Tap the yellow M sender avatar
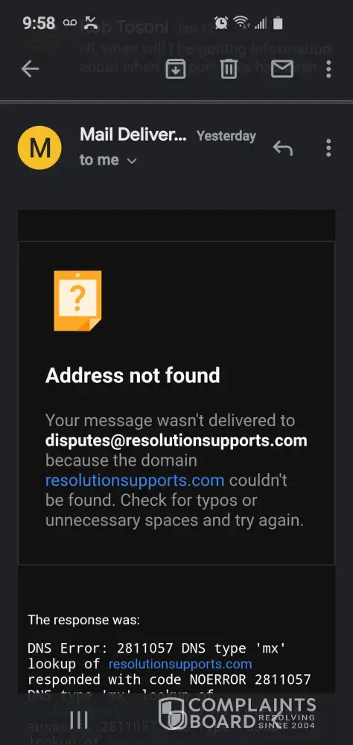Screen dimensions: 353x745 (39, 148)
